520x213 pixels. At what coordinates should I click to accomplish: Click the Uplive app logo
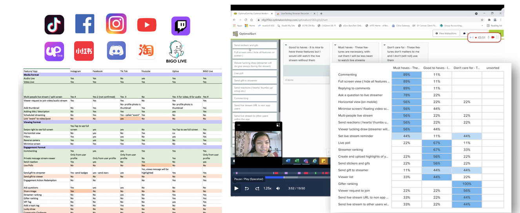(x=54, y=51)
